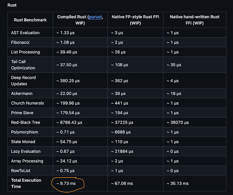Click the 8788.42 µs Red-Black Tree value
The height and width of the screenshot is (195, 233).
click(70, 122)
